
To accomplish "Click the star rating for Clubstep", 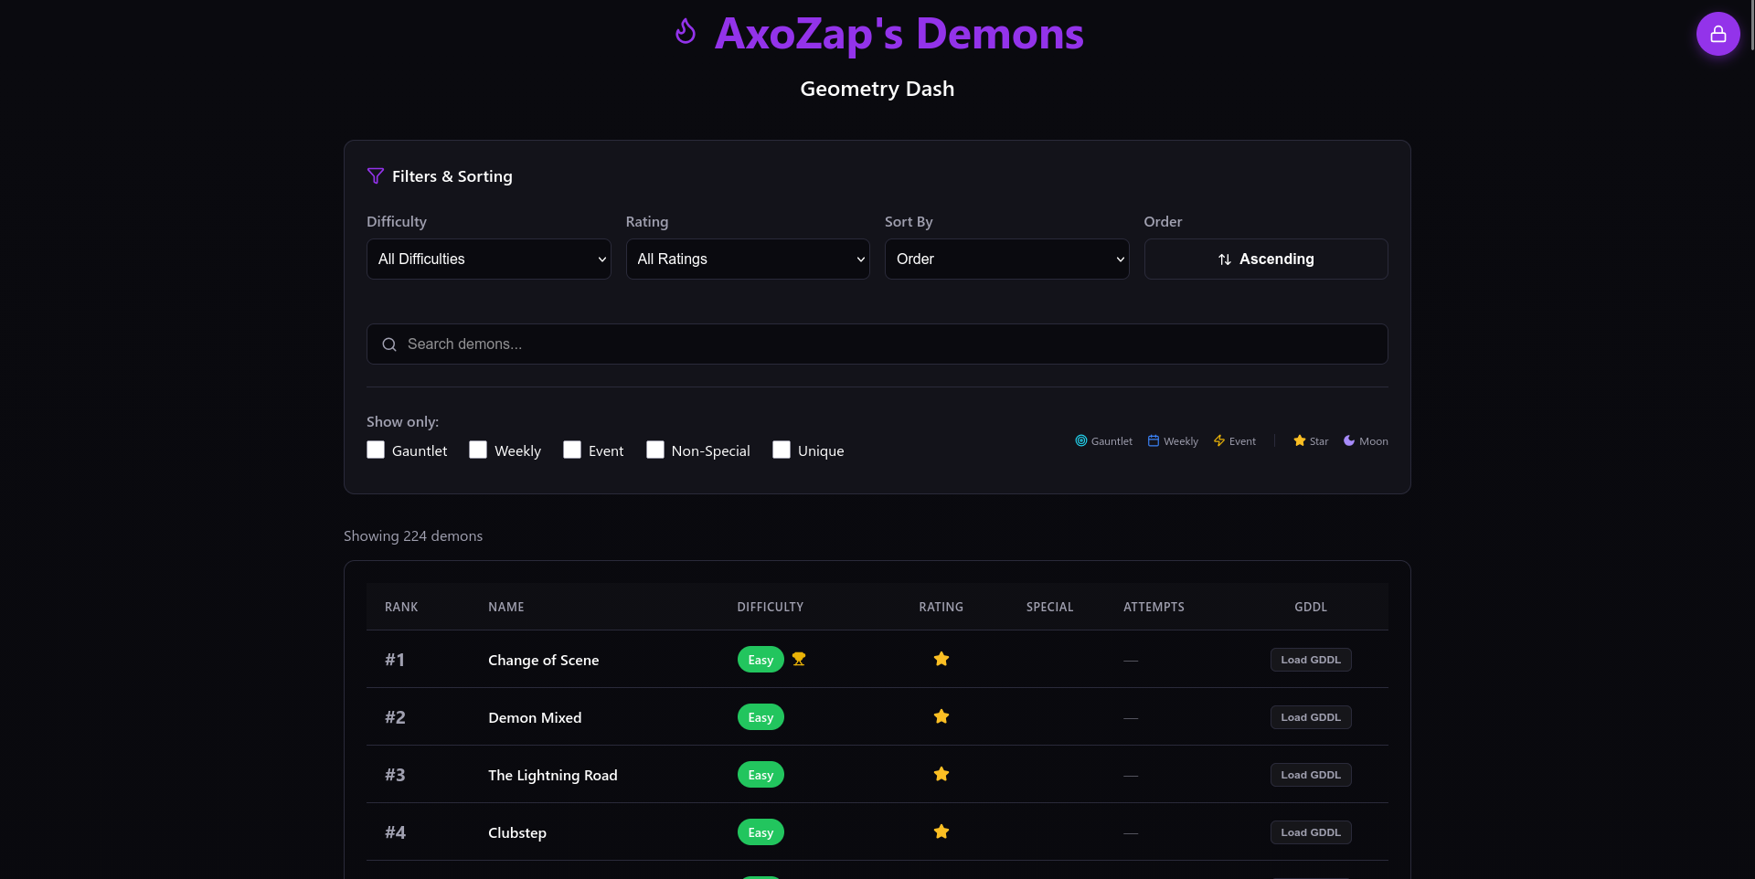I will click(941, 831).
